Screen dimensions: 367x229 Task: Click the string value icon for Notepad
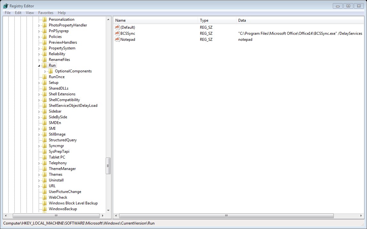coord(117,39)
